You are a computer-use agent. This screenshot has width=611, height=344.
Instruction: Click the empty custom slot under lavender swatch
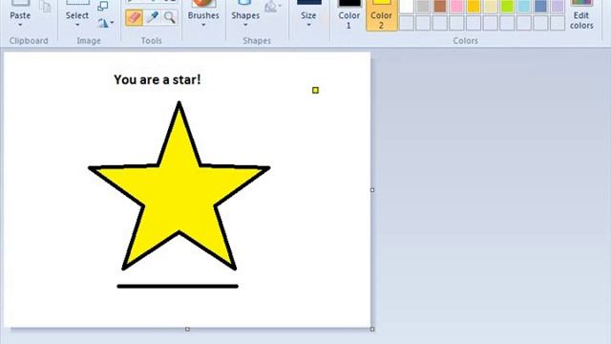click(558, 23)
